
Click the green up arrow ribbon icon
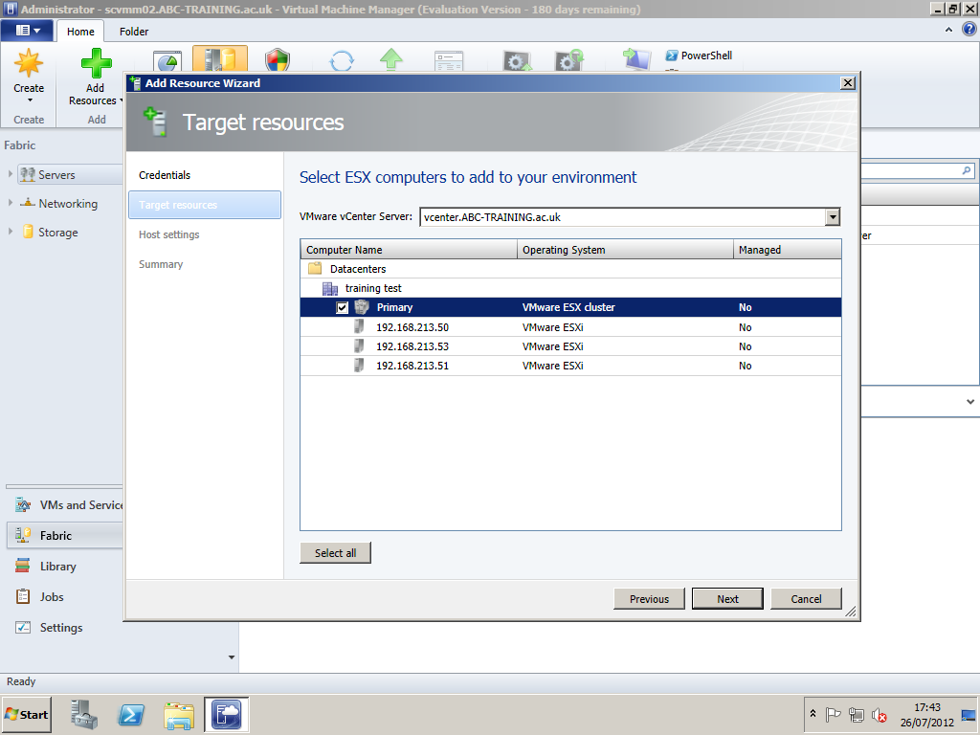(x=391, y=60)
